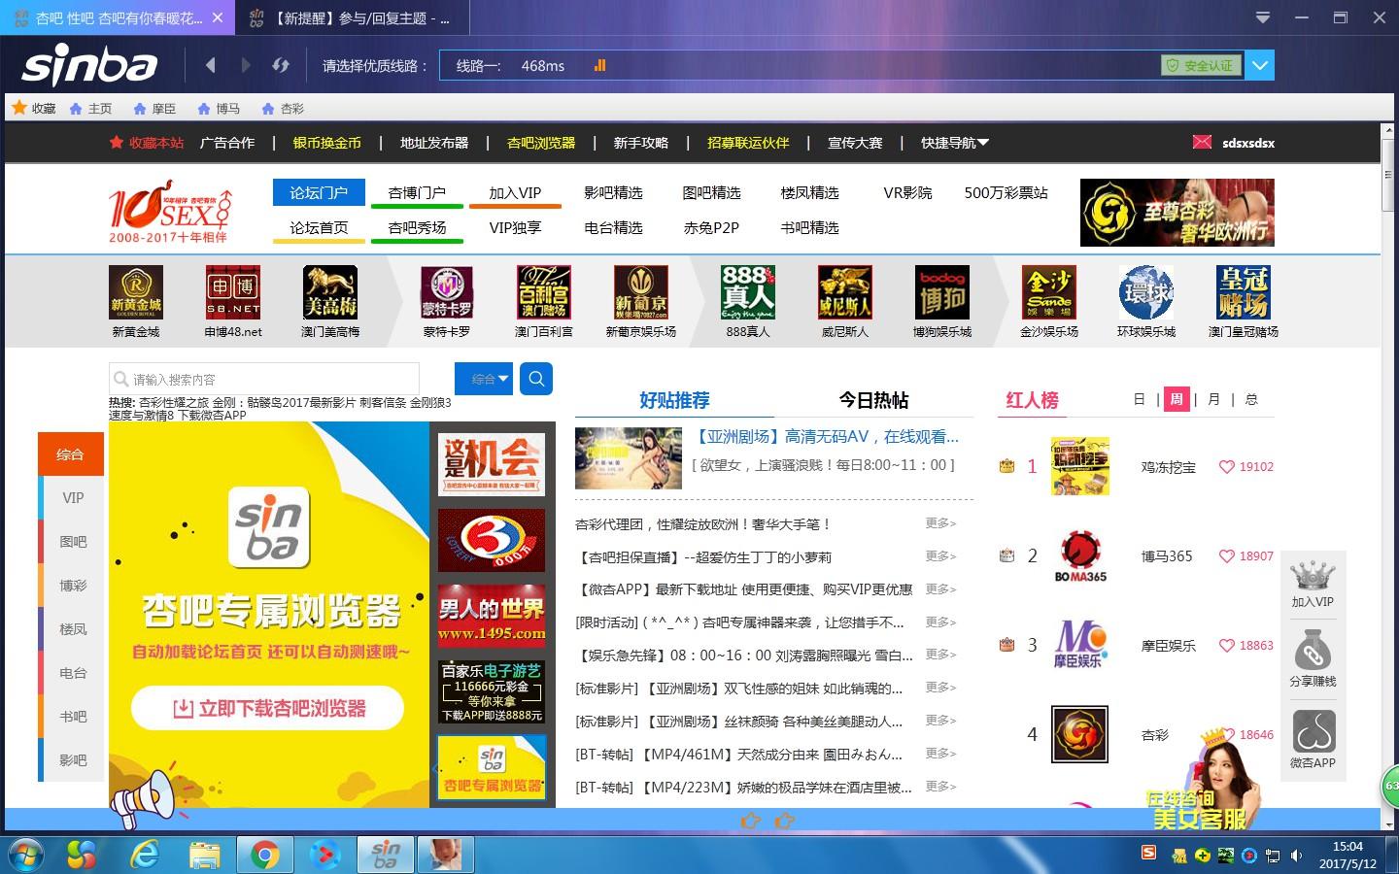Open the 银币换金币 link
Viewport: 1399px width, 874px height.
(x=327, y=143)
